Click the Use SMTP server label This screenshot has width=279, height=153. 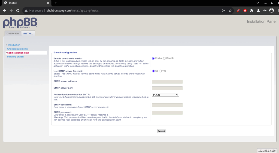pos(68,71)
